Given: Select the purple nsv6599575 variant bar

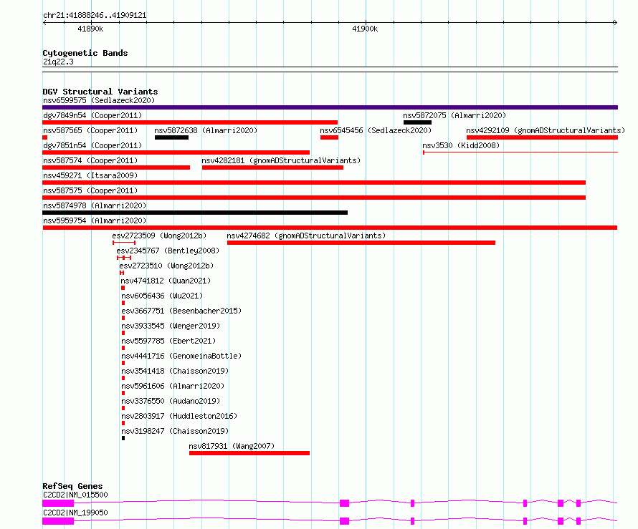Looking at the screenshot, I should pyautogui.click(x=330, y=107).
